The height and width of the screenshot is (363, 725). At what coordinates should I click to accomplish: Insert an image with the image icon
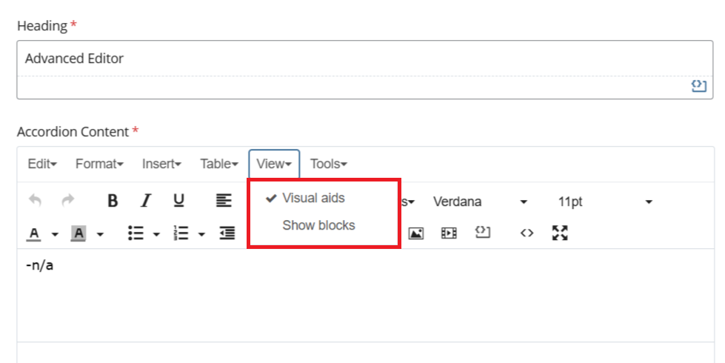(x=416, y=233)
